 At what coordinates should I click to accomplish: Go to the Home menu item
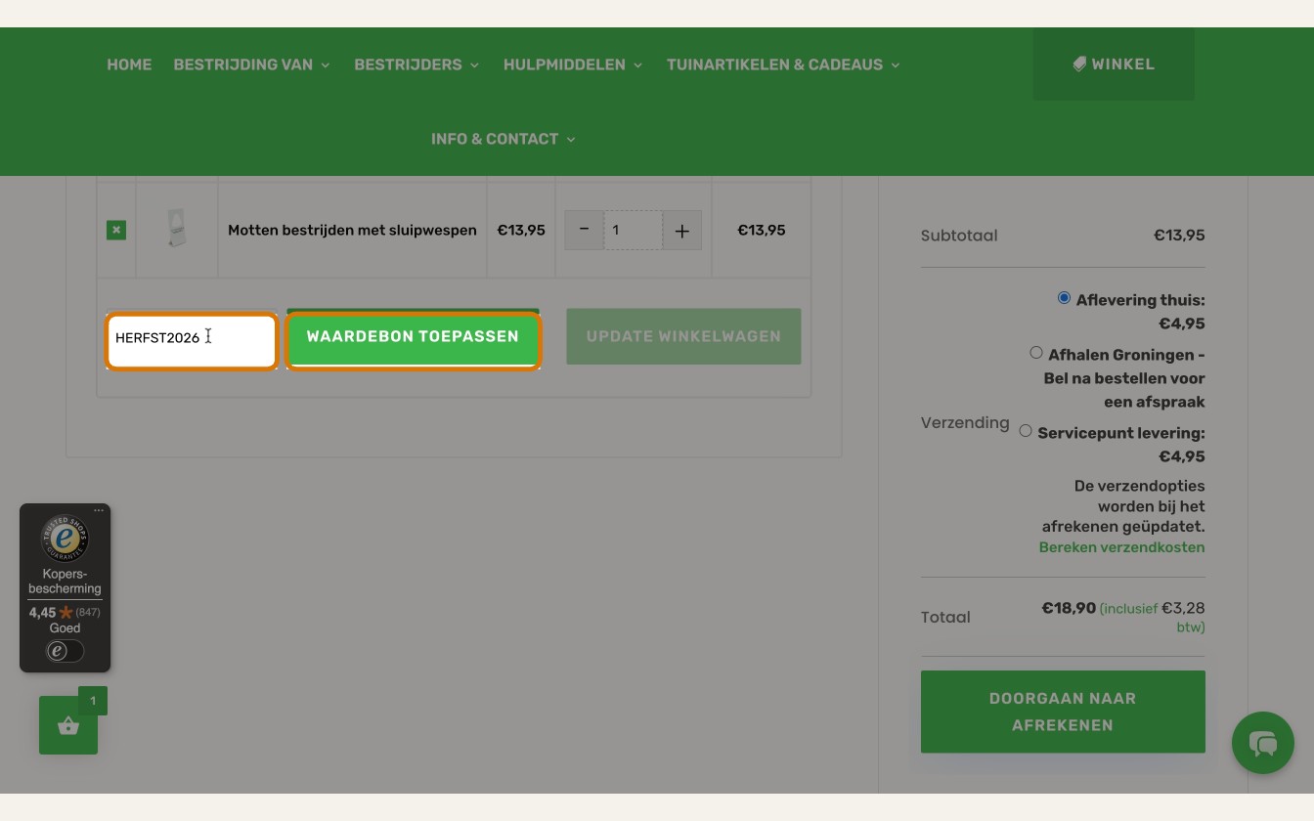pos(129,65)
